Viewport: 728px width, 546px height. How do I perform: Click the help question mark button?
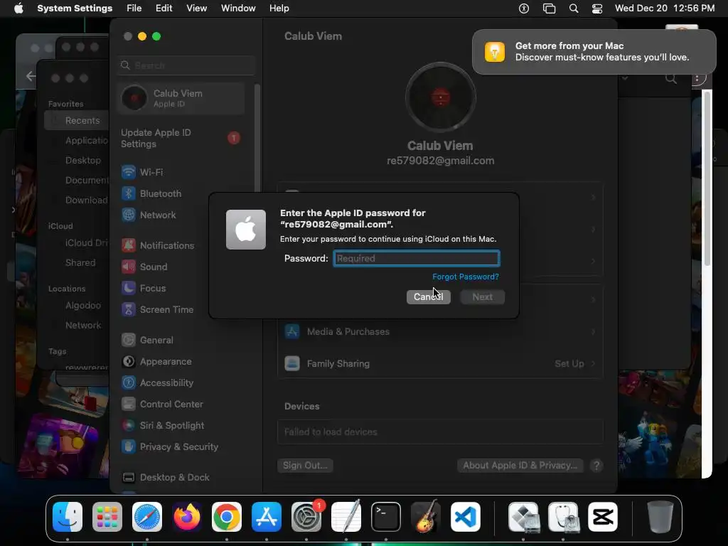(x=596, y=466)
